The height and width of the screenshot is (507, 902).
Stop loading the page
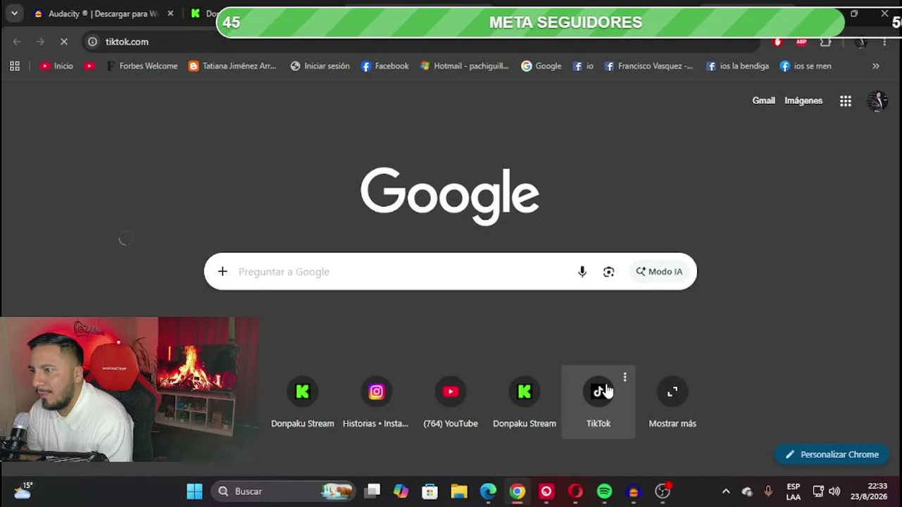[63, 42]
